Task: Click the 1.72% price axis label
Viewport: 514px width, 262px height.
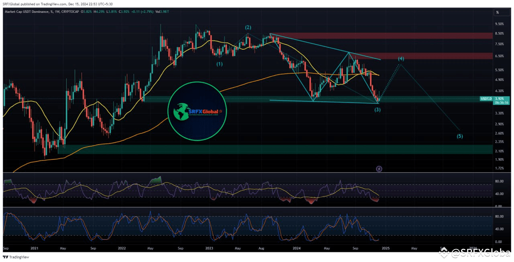Action: tap(500, 167)
